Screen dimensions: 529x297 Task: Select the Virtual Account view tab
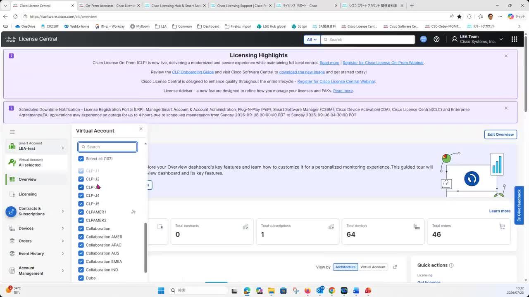tap(373, 267)
